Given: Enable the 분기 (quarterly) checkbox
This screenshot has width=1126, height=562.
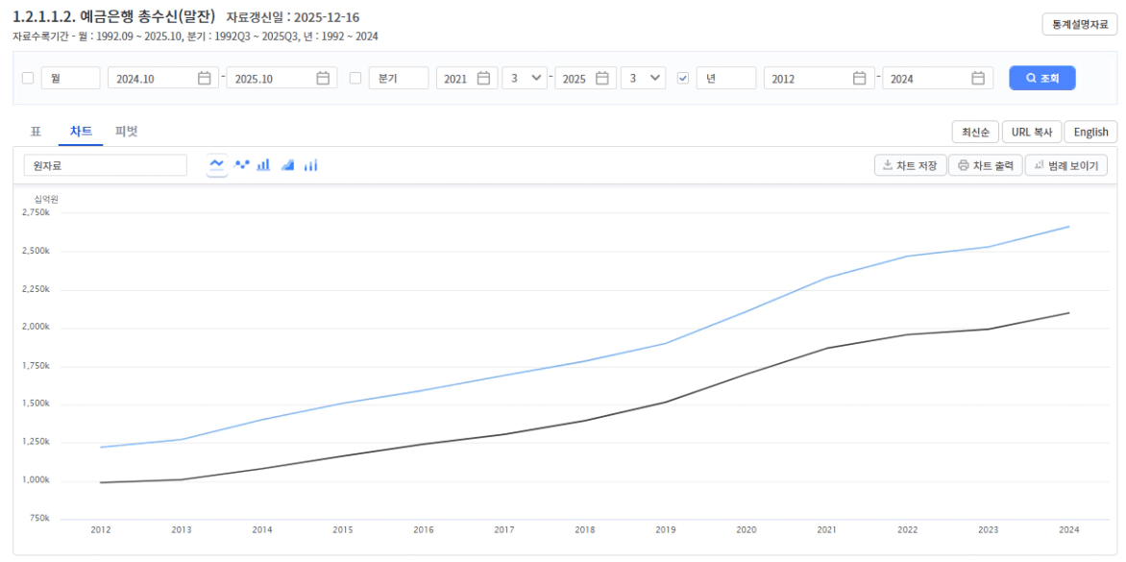Looking at the screenshot, I should (355, 79).
